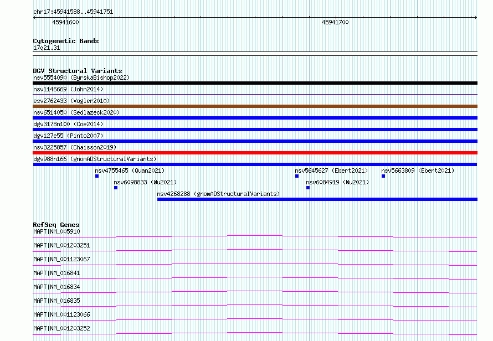Open the MAPT|NM_016841 transcript label

(x=57, y=273)
